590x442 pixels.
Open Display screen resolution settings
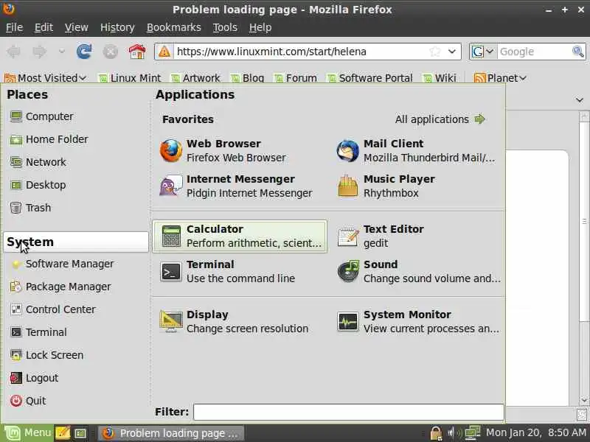(x=239, y=322)
